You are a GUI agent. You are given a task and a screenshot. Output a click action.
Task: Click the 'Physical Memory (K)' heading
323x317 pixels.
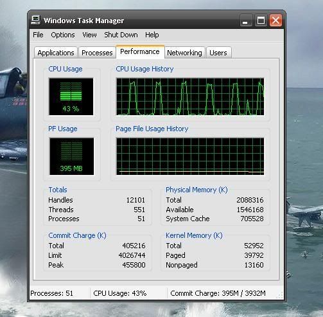click(196, 190)
